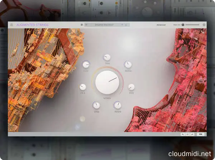Open the CPU percentage meter
This screenshot has width=215, height=160.
[x=201, y=134]
